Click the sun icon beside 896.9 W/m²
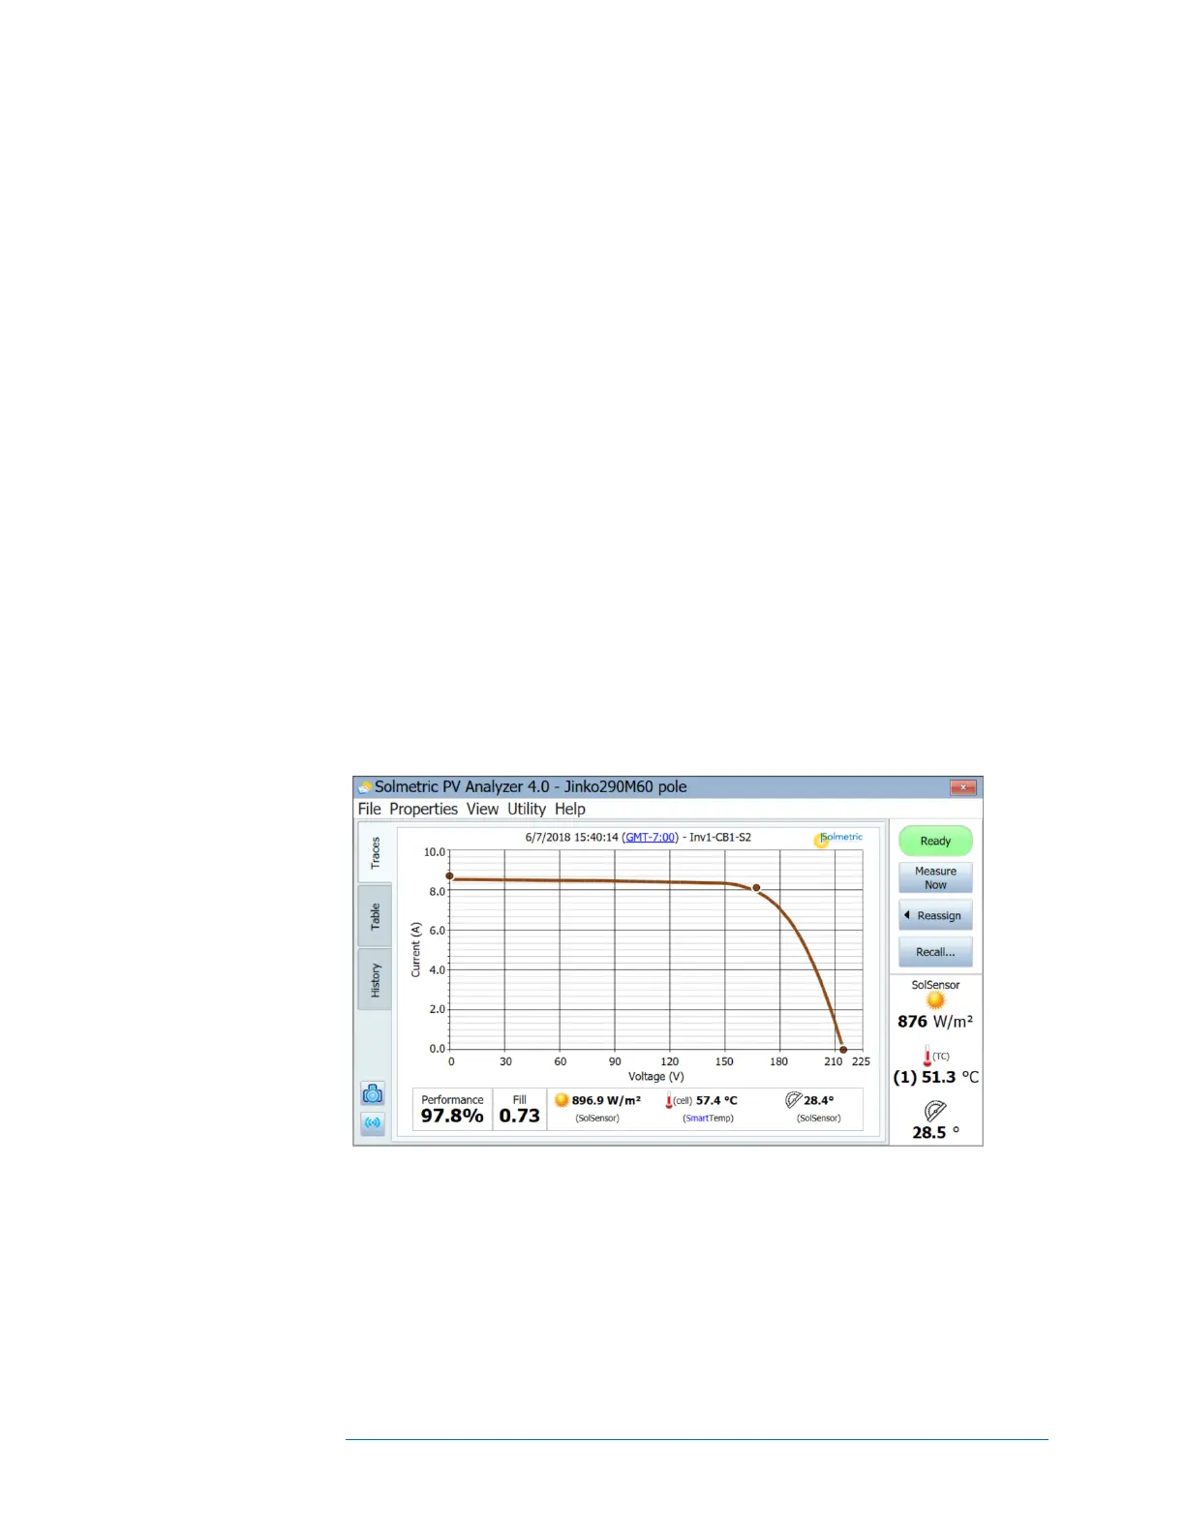The image size is (1185, 1534). (562, 1100)
